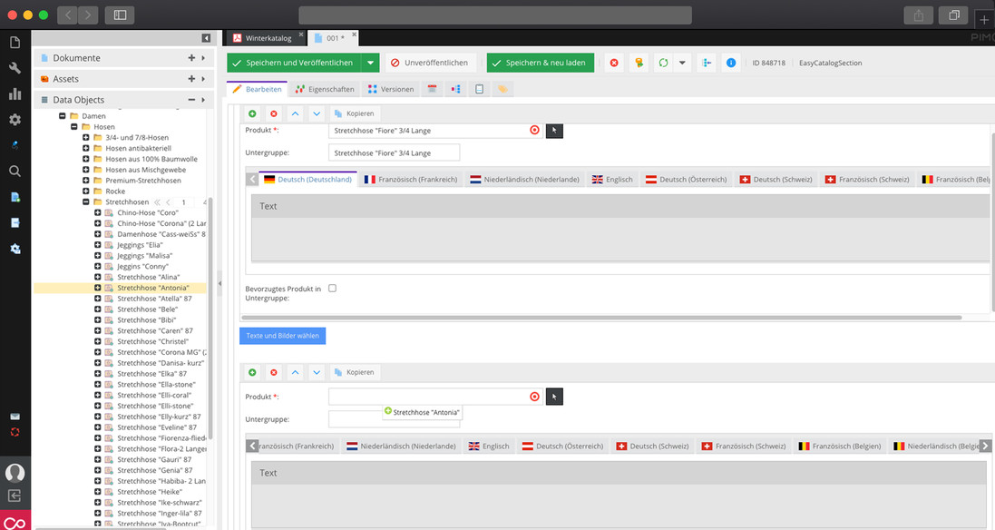Click the Texte und Bilder wählen button
The width and height of the screenshot is (995, 530).
(282, 336)
